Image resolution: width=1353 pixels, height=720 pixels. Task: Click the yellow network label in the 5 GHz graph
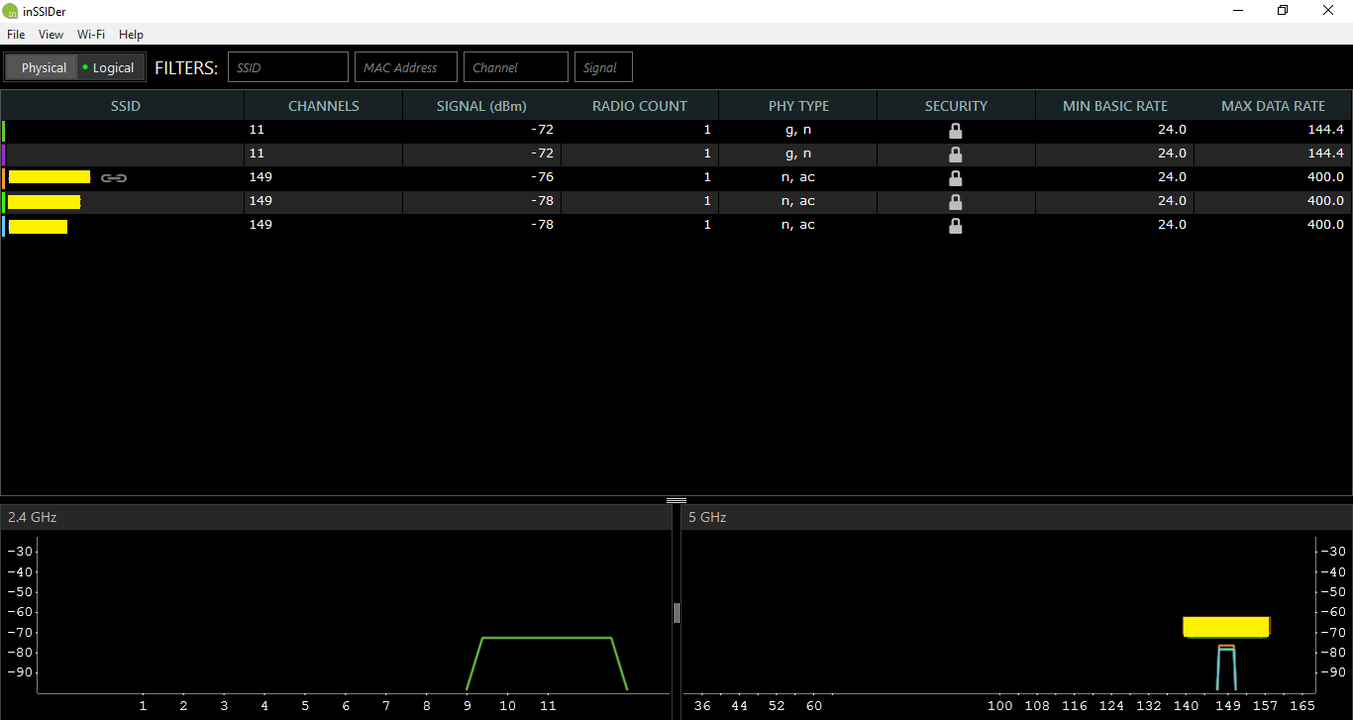(1226, 627)
